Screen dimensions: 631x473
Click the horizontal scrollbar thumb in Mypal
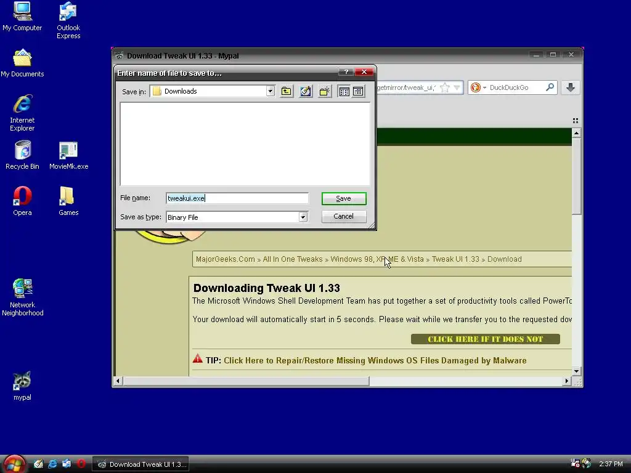tap(246, 381)
